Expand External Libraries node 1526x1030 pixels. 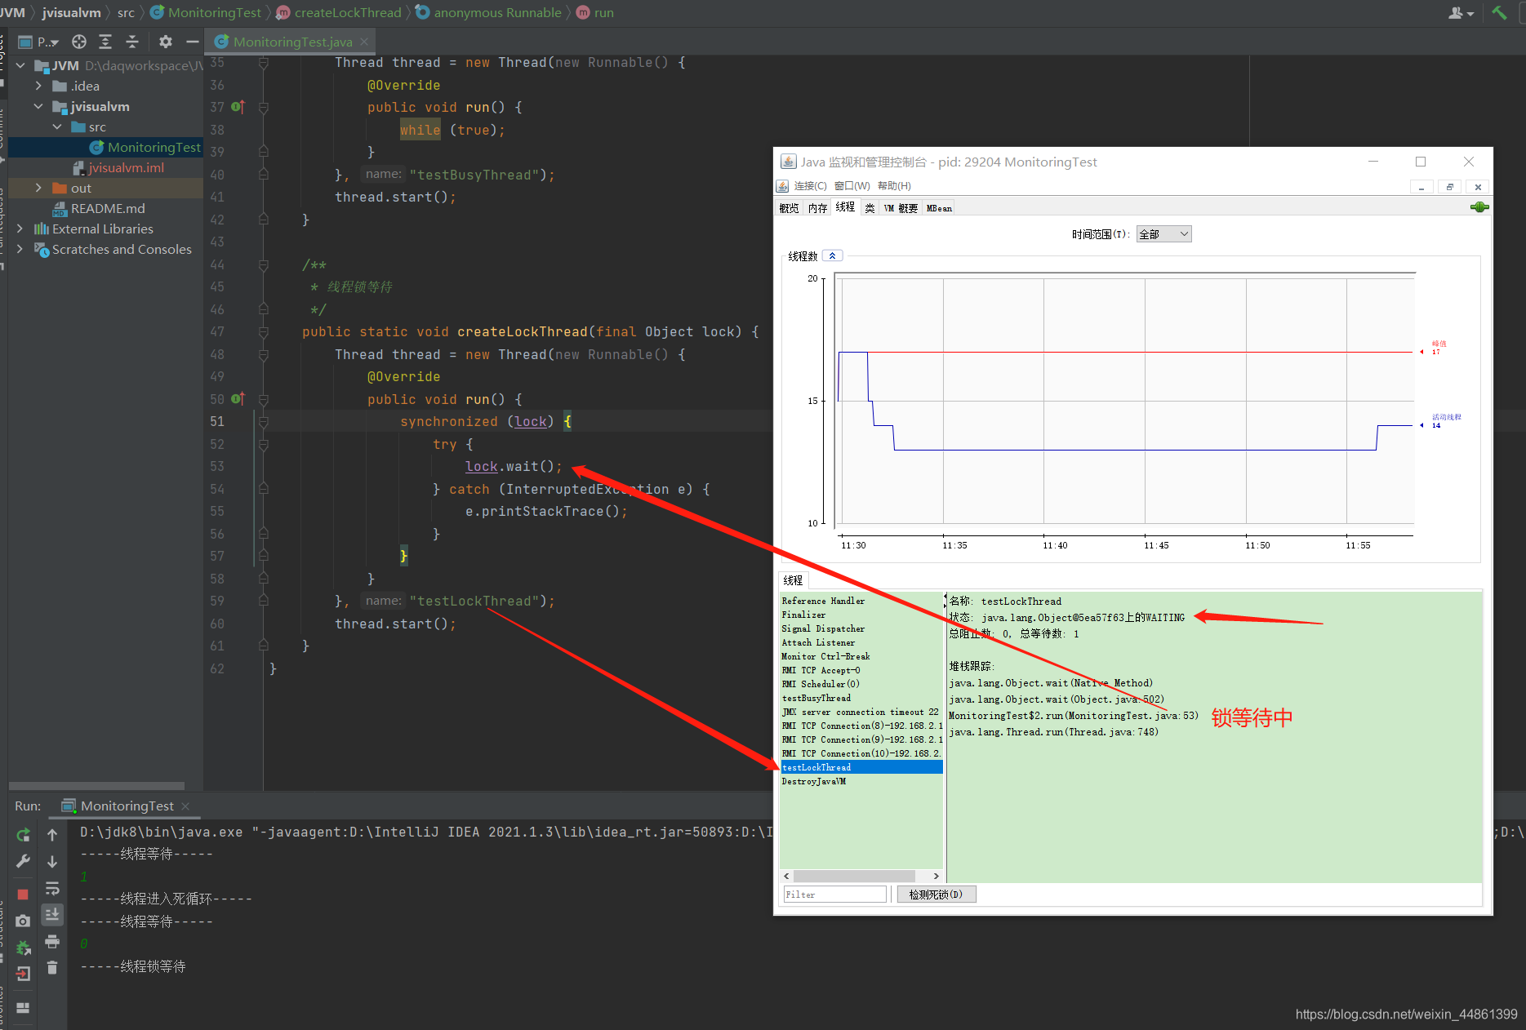[20, 229]
